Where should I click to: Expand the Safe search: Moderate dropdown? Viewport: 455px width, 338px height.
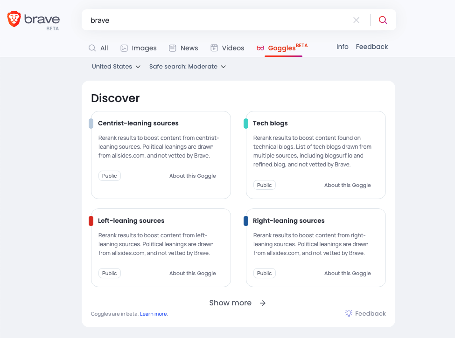coord(188,66)
